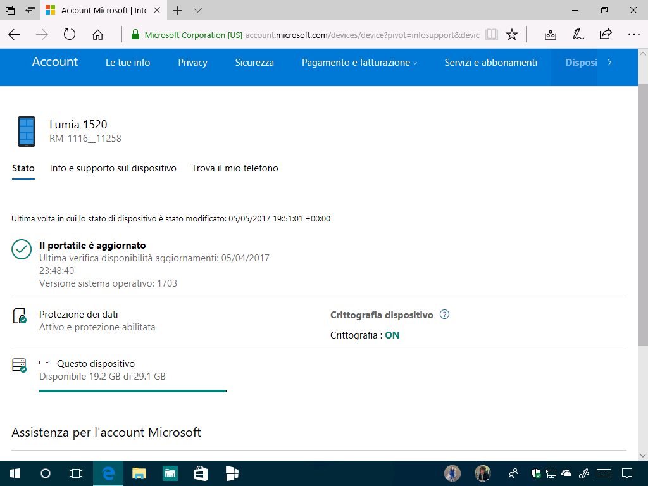Click Assistenza per l'account Microsoft heading
648x486 pixels.
coord(106,432)
